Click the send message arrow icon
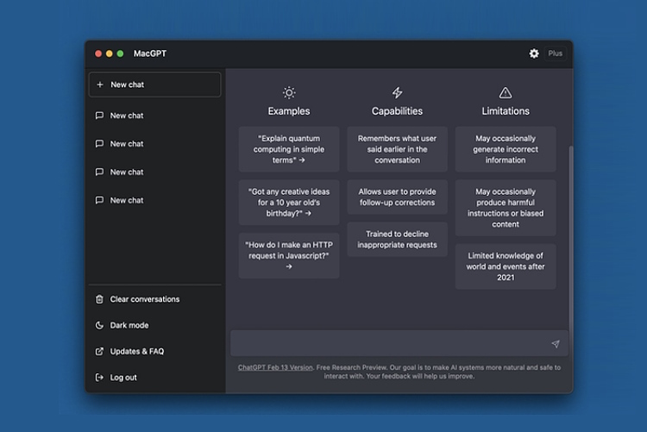Viewport: 647px width, 432px height. point(555,344)
